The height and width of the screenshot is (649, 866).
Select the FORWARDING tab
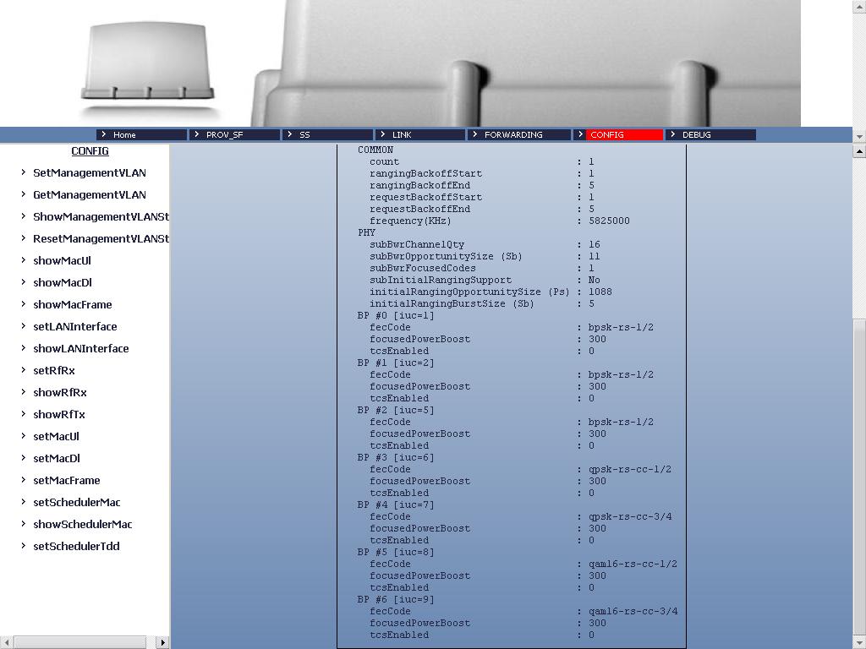(x=519, y=134)
